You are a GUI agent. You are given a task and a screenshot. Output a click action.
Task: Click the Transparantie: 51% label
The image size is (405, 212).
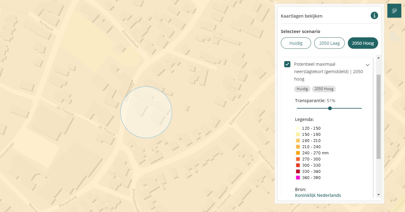point(315,101)
